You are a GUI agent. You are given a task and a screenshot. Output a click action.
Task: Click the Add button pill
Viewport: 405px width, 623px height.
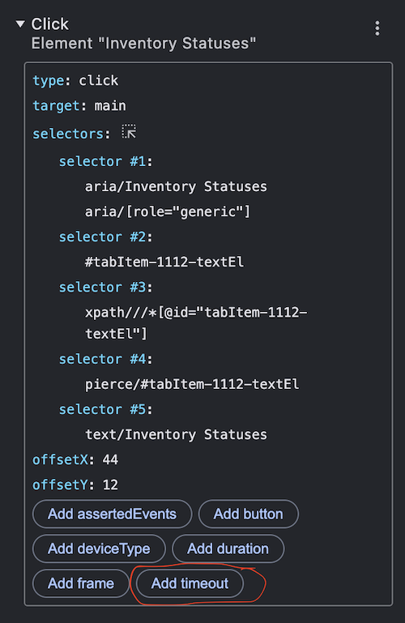248,514
